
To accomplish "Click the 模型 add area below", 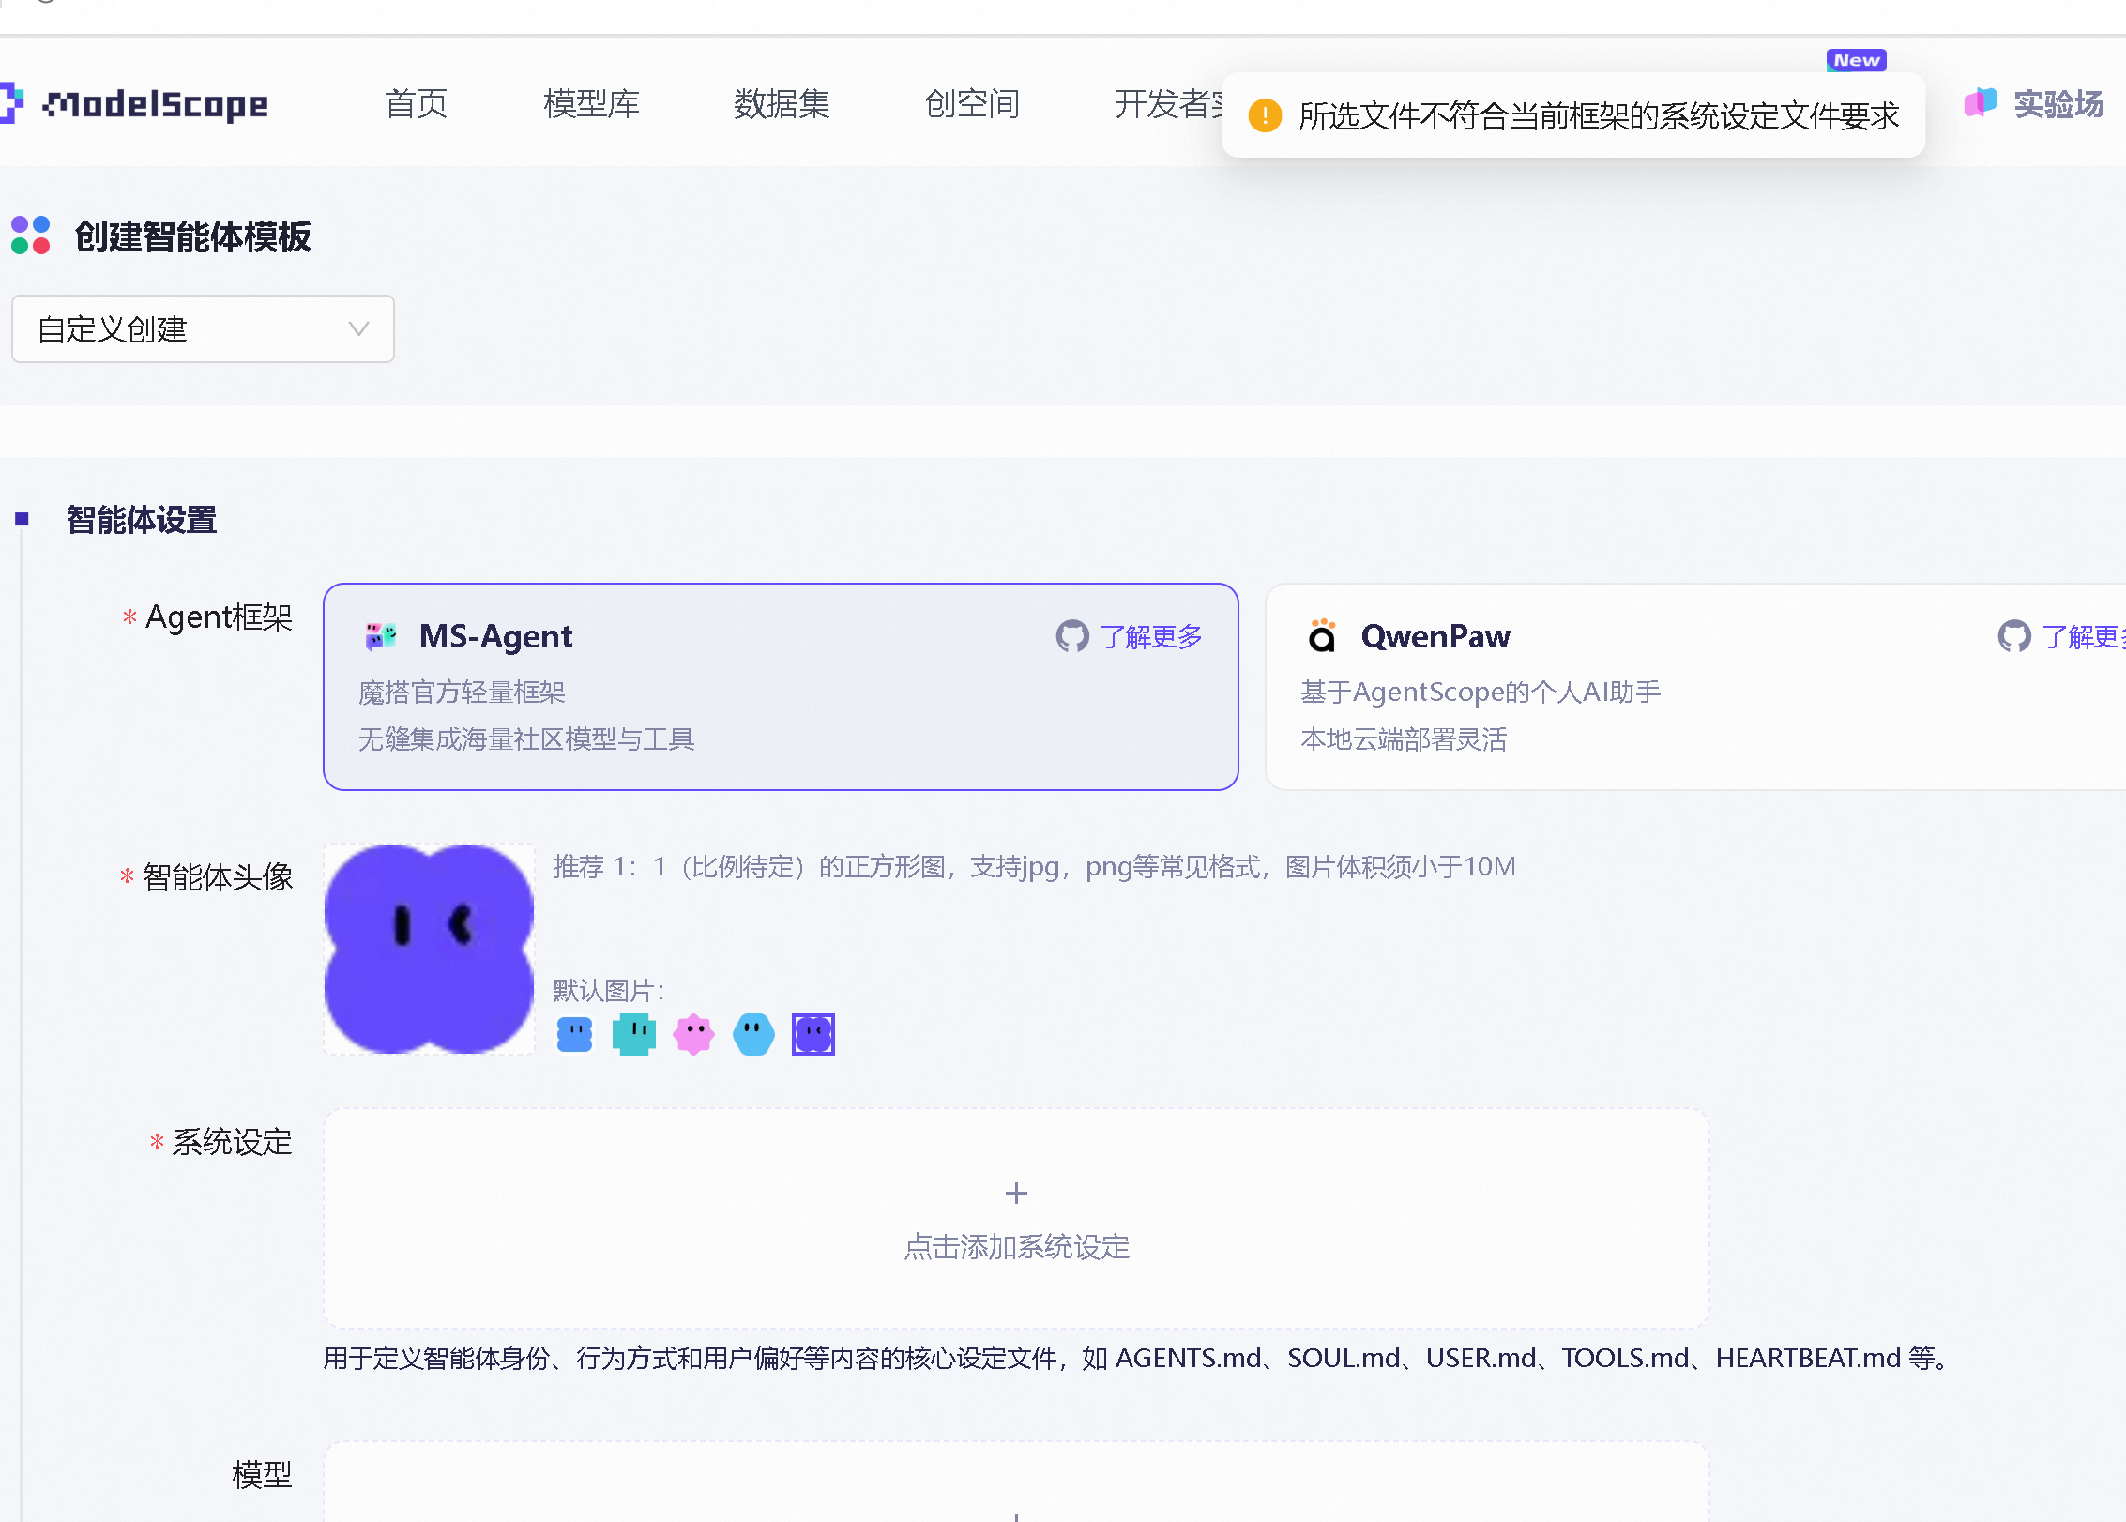I will (1016, 1483).
